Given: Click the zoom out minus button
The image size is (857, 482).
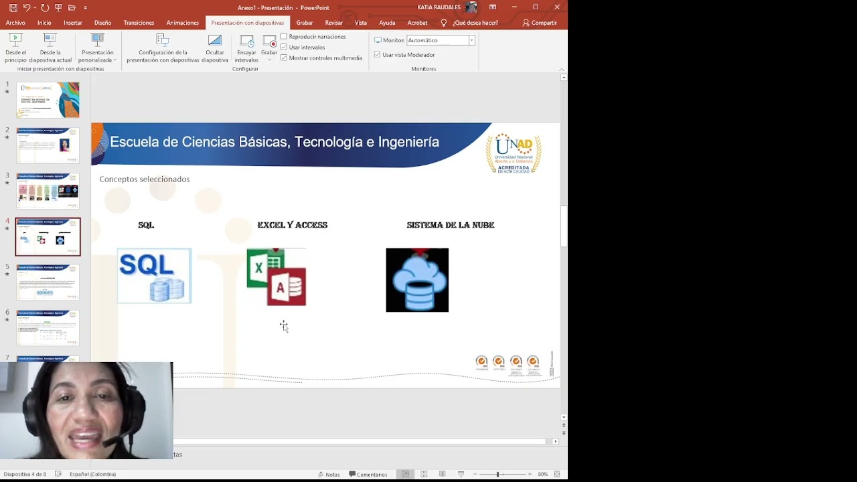Looking at the screenshot, I should coord(477,474).
